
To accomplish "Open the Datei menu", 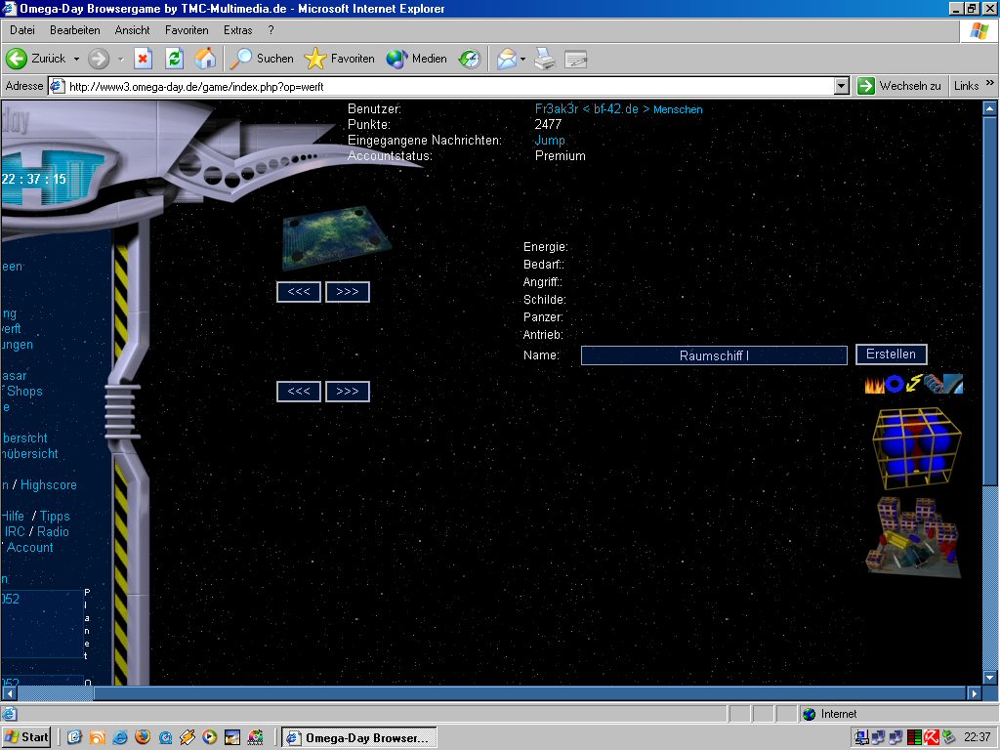I will 22,30.
